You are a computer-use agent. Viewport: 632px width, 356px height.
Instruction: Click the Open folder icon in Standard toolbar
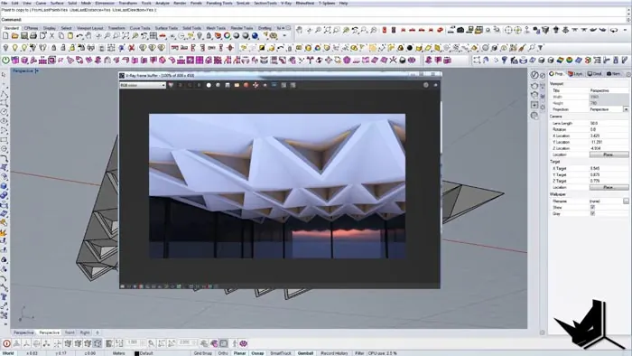(15, 36)
